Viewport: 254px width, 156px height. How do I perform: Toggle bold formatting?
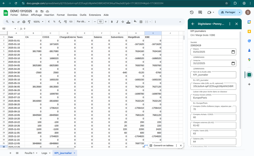pyautogui.click(x=112, y=22)
